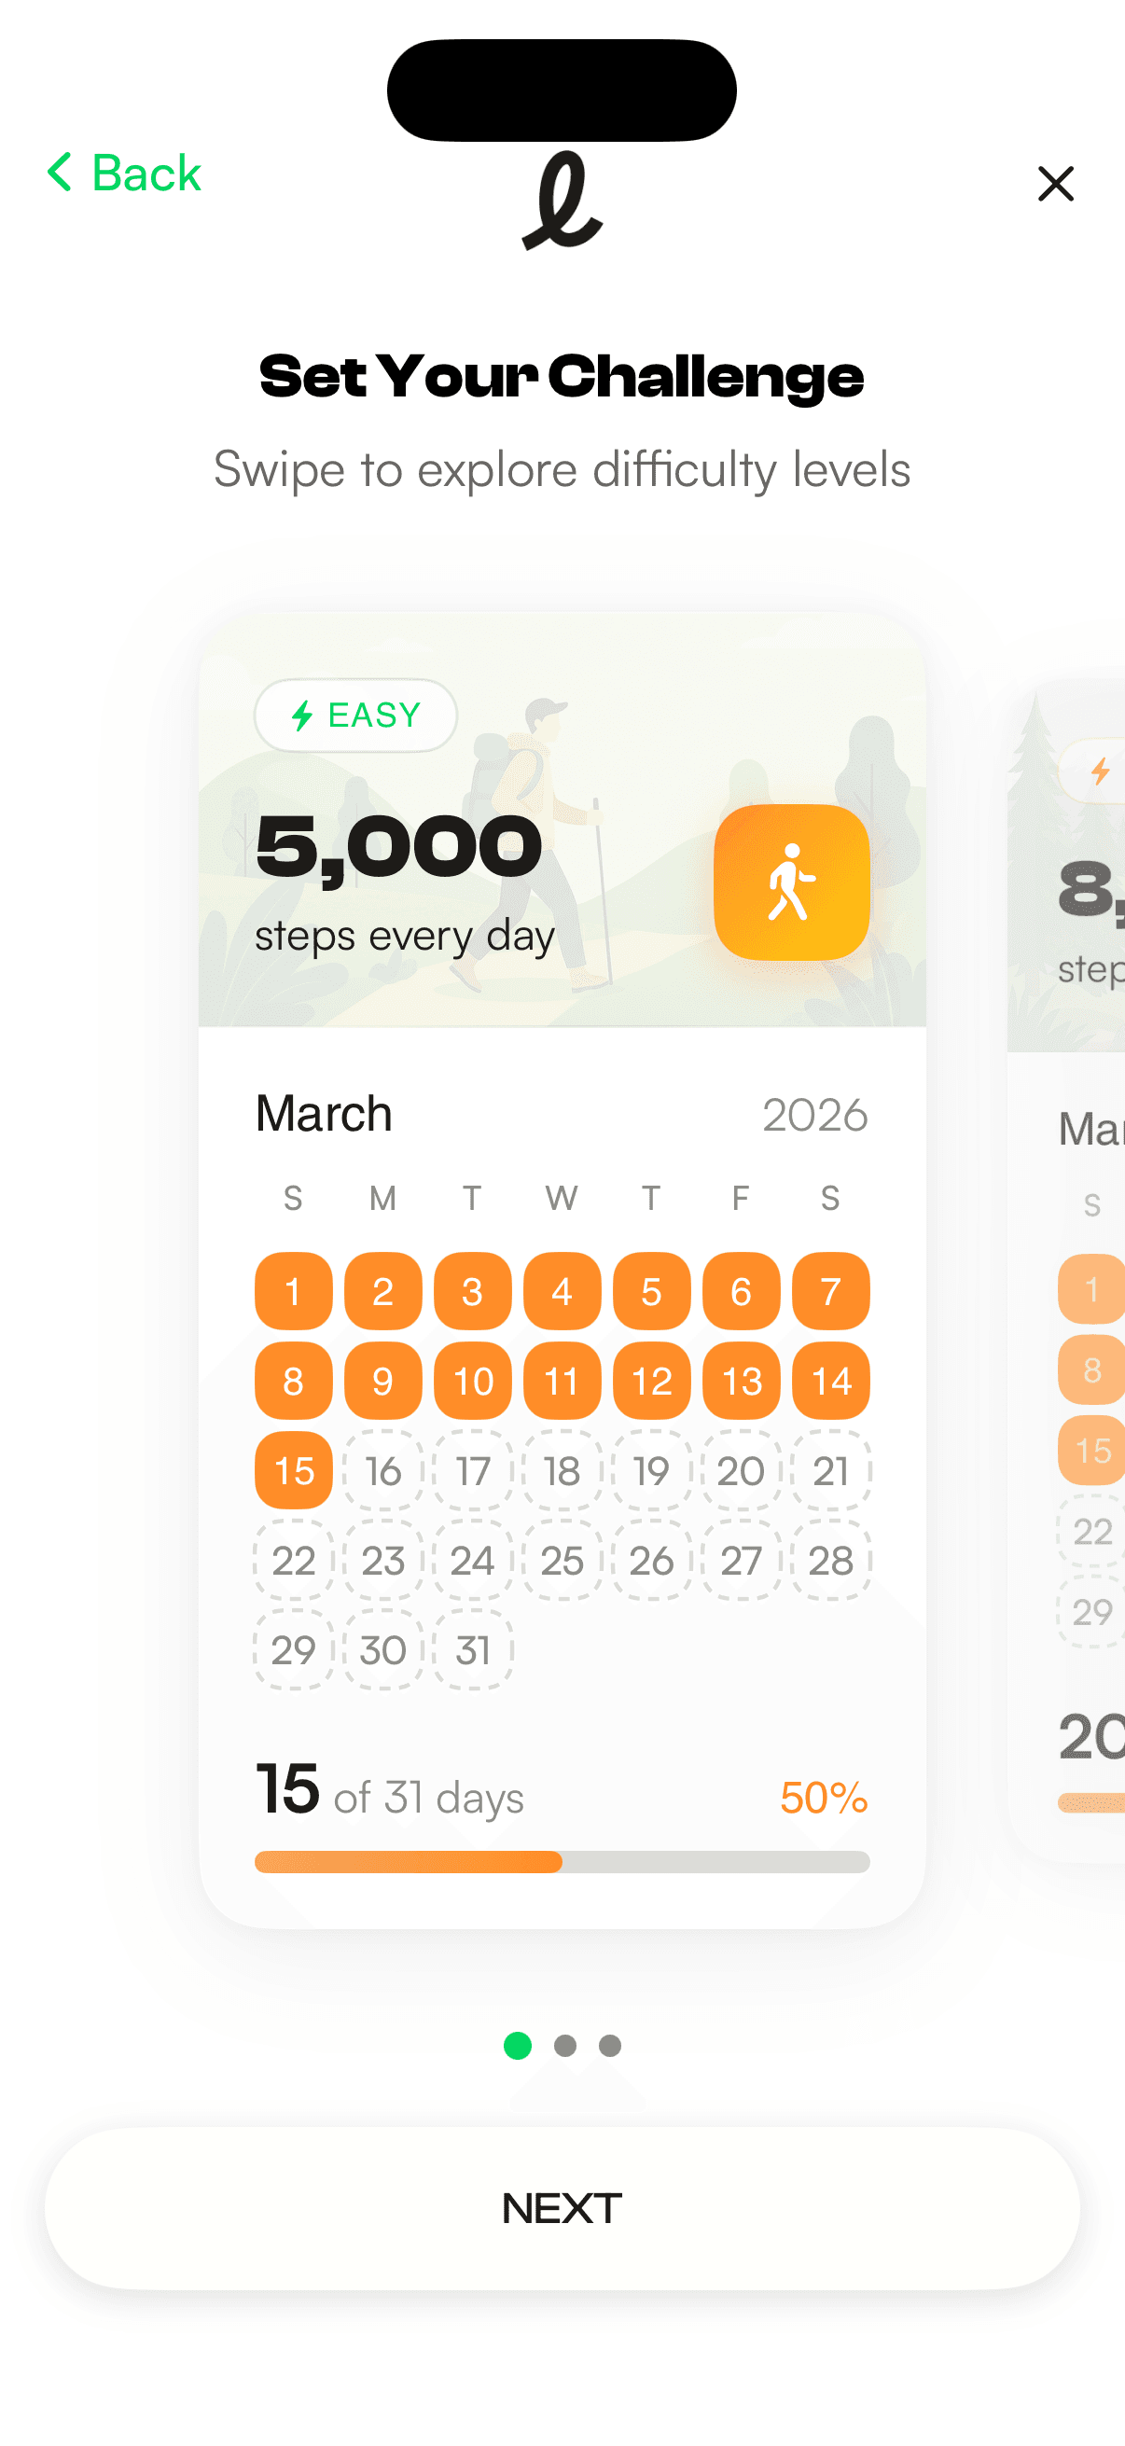Click the orange day 1 cell
The height and width of the screenshot is (2446, 1125).
coord(293,1290)
